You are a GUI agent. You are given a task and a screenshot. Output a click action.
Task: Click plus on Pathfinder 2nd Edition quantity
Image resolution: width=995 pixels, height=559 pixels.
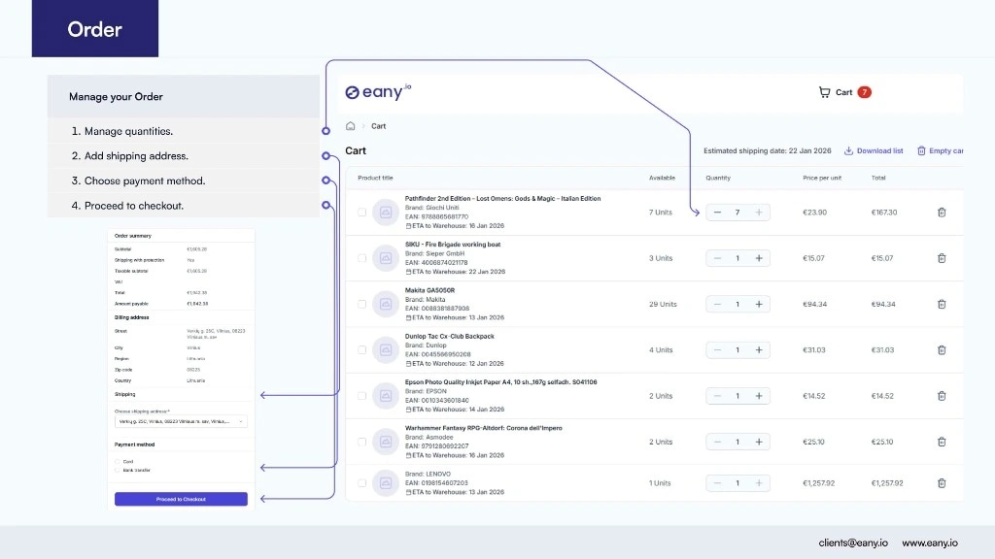tap(759, 213)
